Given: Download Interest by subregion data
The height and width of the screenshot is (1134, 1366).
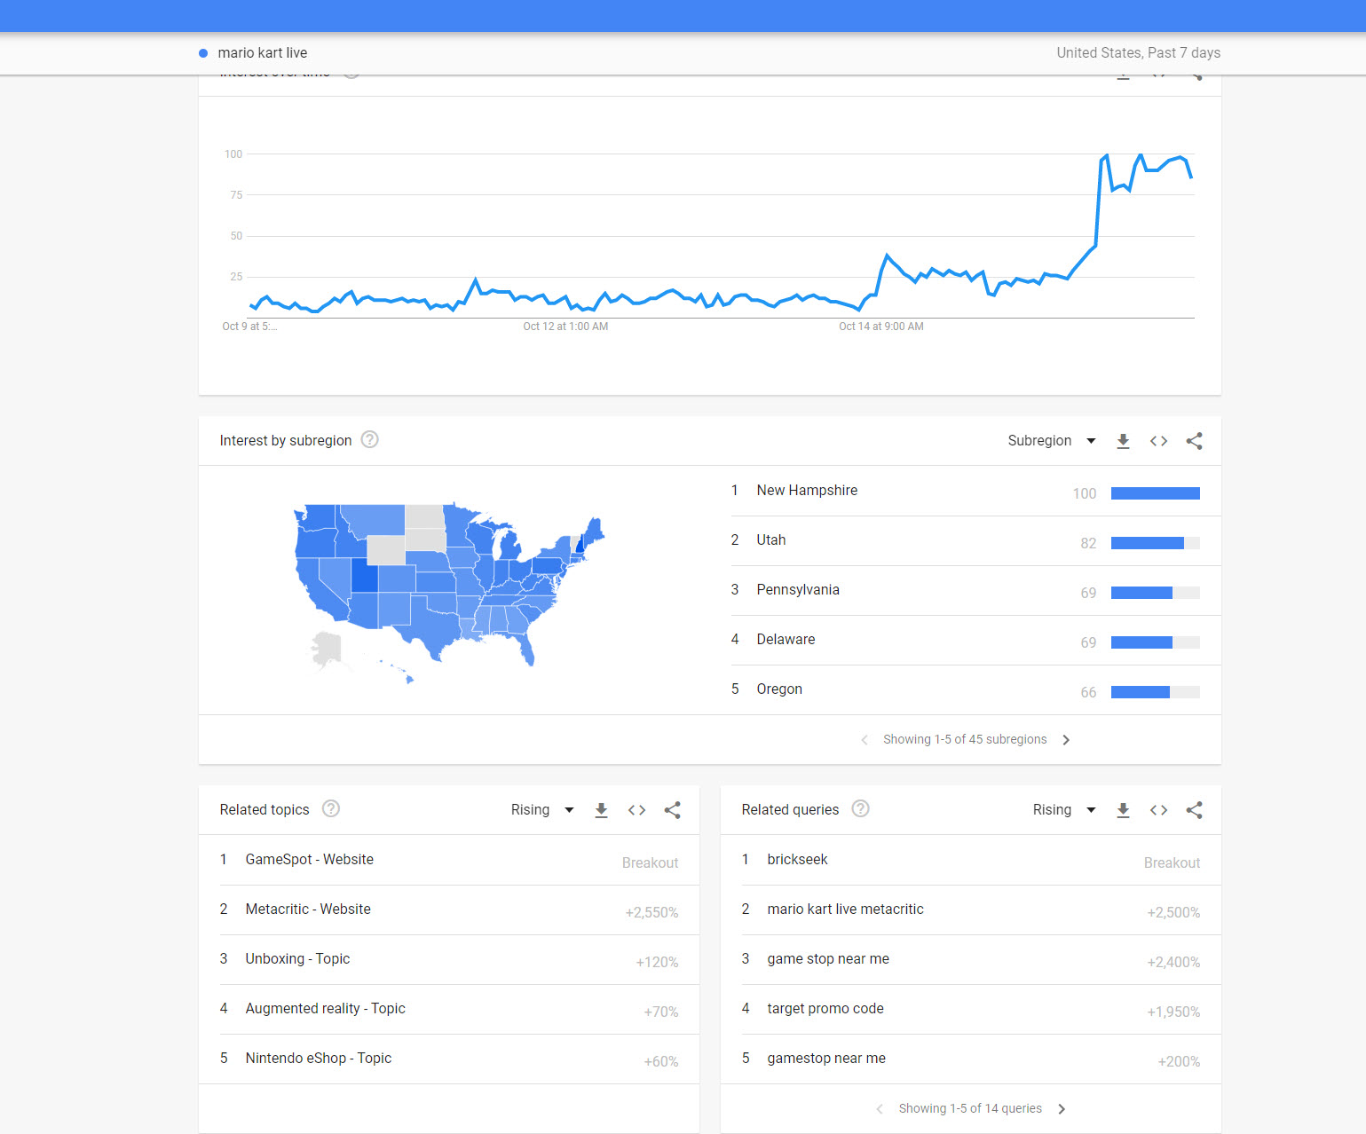Looking at the screenshot, I should pos(1123,441).
